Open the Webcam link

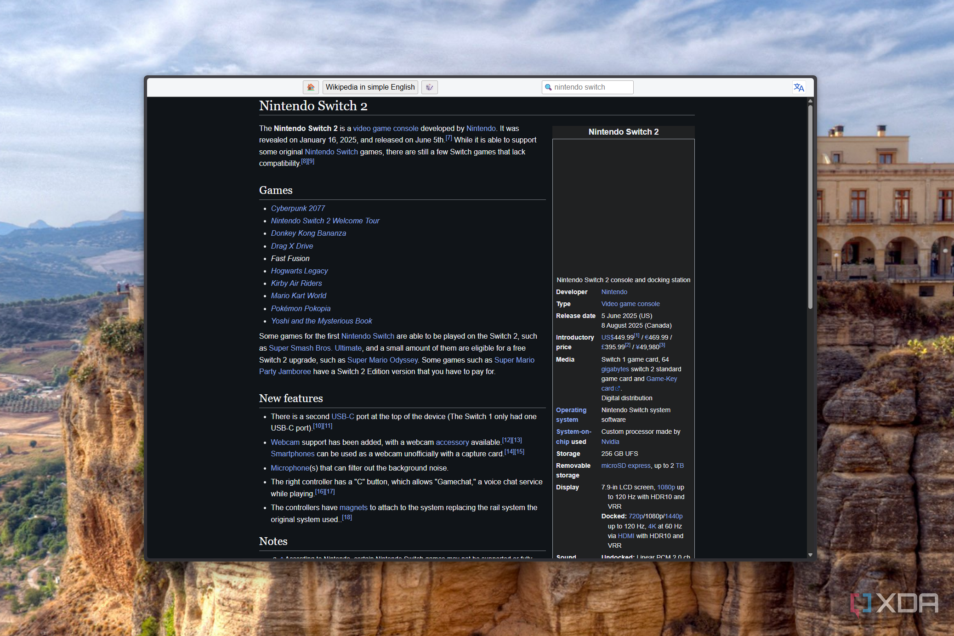[285, 442]
